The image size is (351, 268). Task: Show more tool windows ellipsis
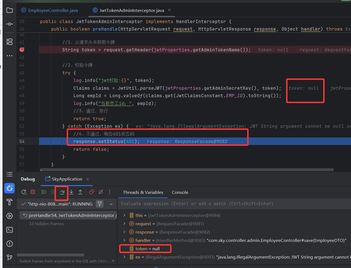[9, 56]
